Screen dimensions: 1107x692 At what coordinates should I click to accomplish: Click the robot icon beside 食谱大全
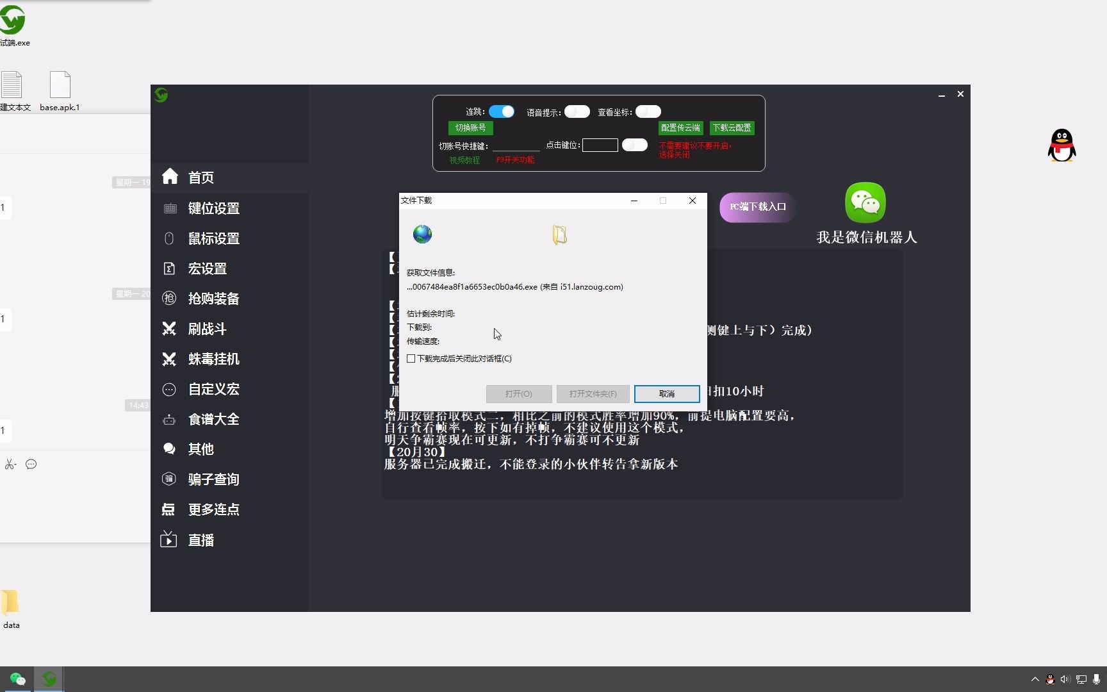click(169, 420)
